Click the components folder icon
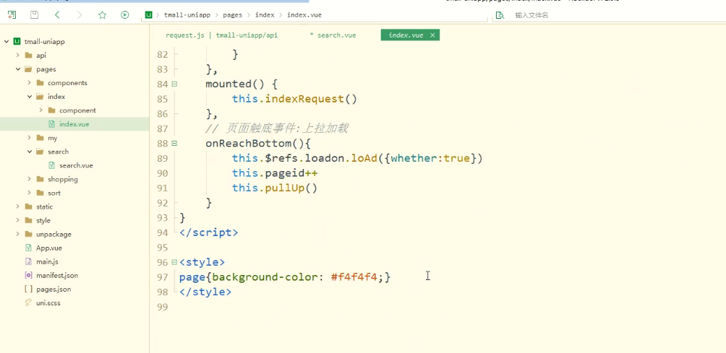This screenshot has width=726, height=353. (x=40, y=83)
